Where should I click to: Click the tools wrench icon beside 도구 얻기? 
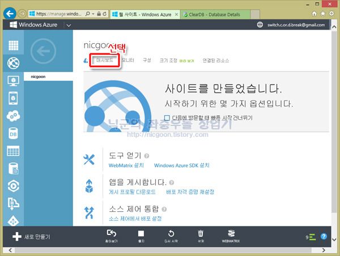click(x=89, y=160)
